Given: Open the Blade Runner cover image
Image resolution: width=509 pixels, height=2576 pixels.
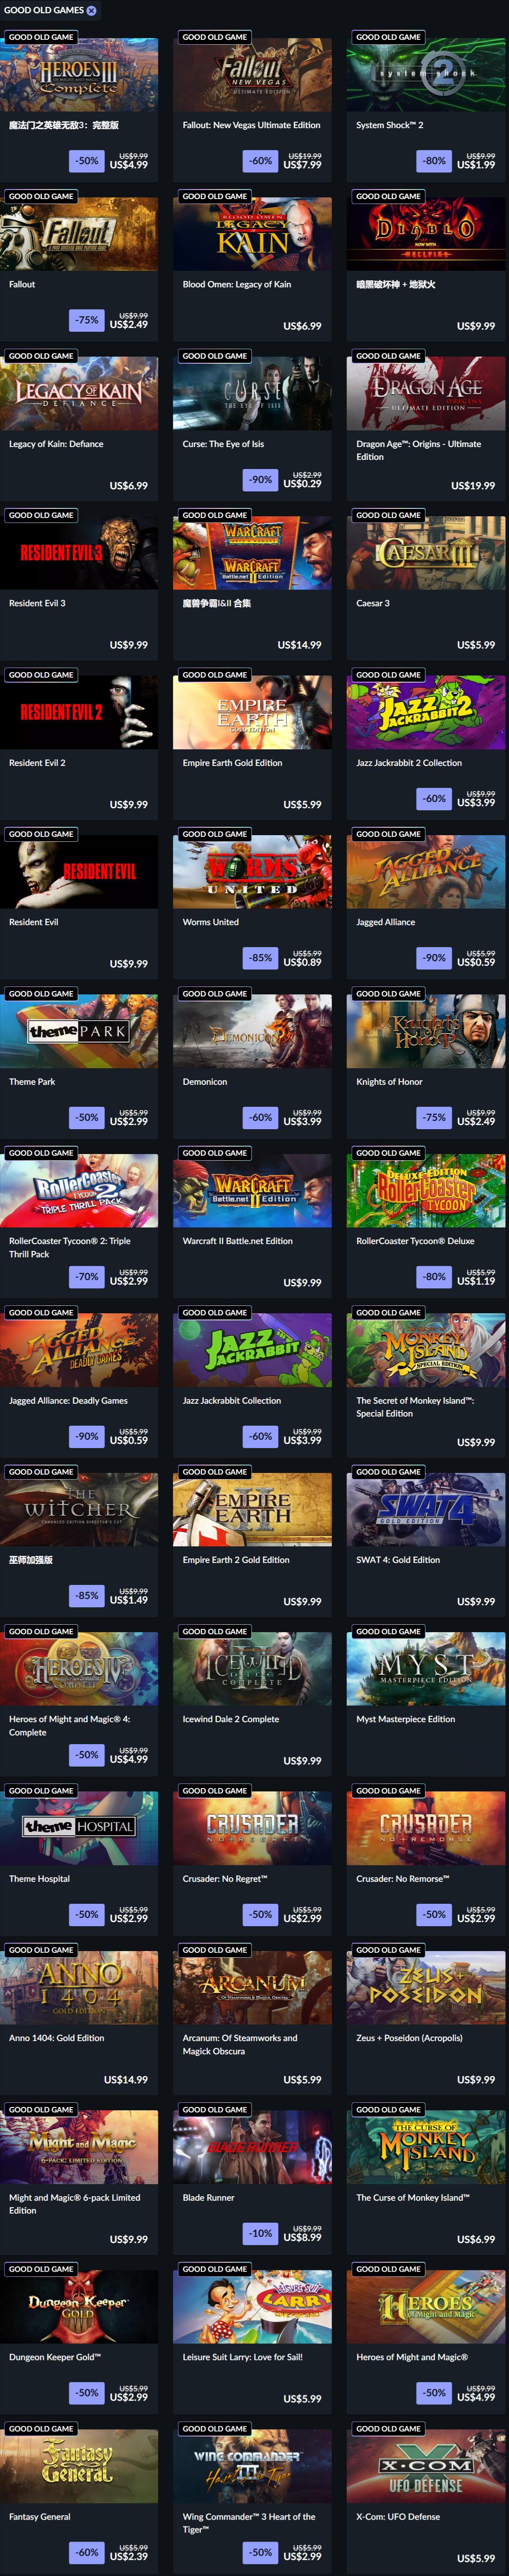Looking at the screenshot, I should click(252, 2147).
